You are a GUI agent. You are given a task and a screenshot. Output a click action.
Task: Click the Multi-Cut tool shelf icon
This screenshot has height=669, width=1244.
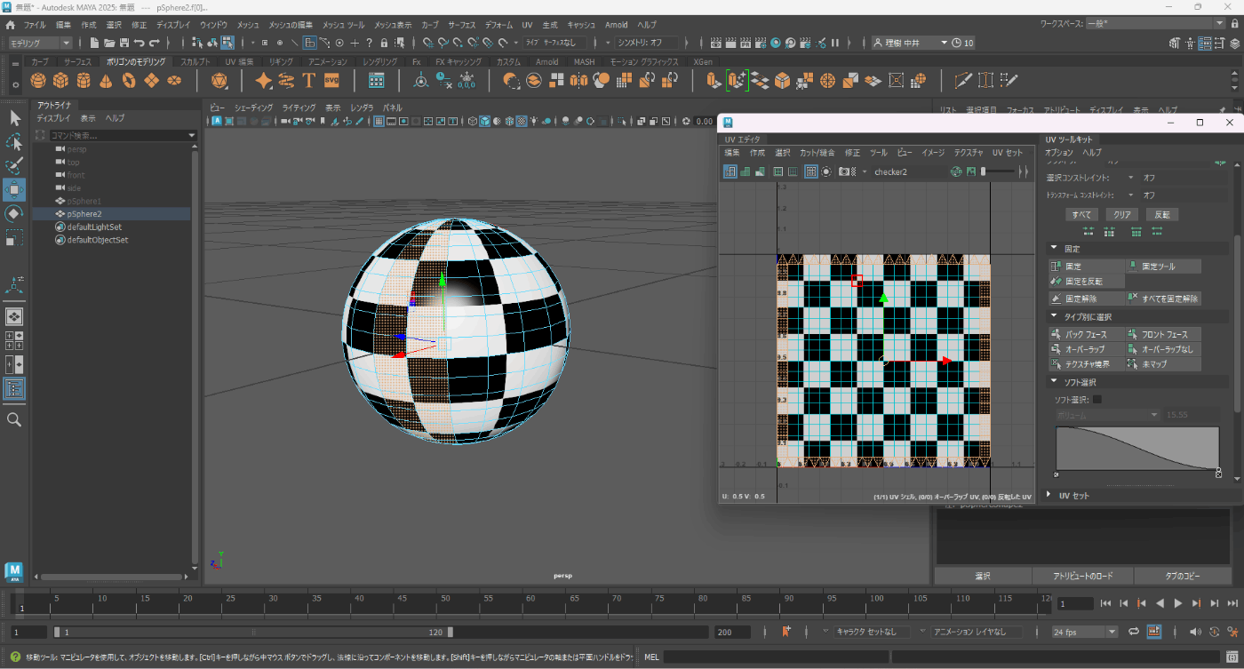coord(962,81)
